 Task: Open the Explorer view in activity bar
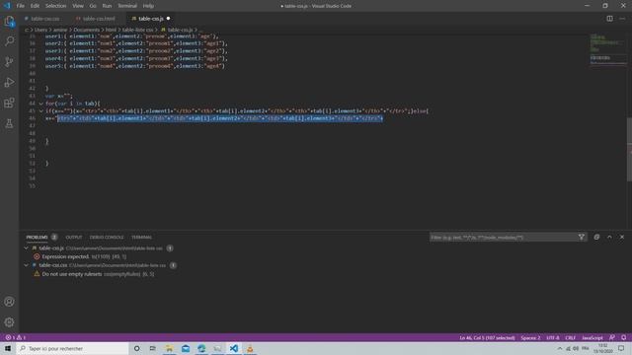(x=9, y=21)
